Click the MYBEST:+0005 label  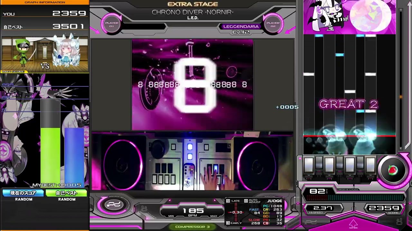(57, 185)
